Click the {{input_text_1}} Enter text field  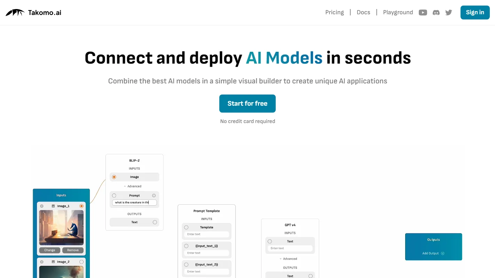tap(206, 253)
